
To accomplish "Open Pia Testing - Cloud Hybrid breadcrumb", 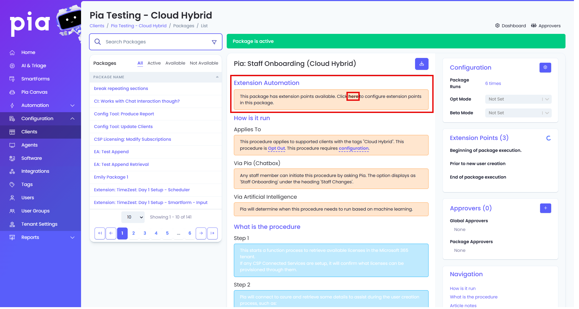I will pos(139,26).
